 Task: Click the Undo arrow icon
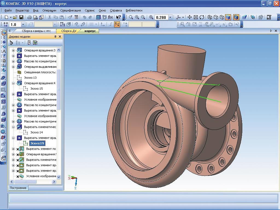84,17
